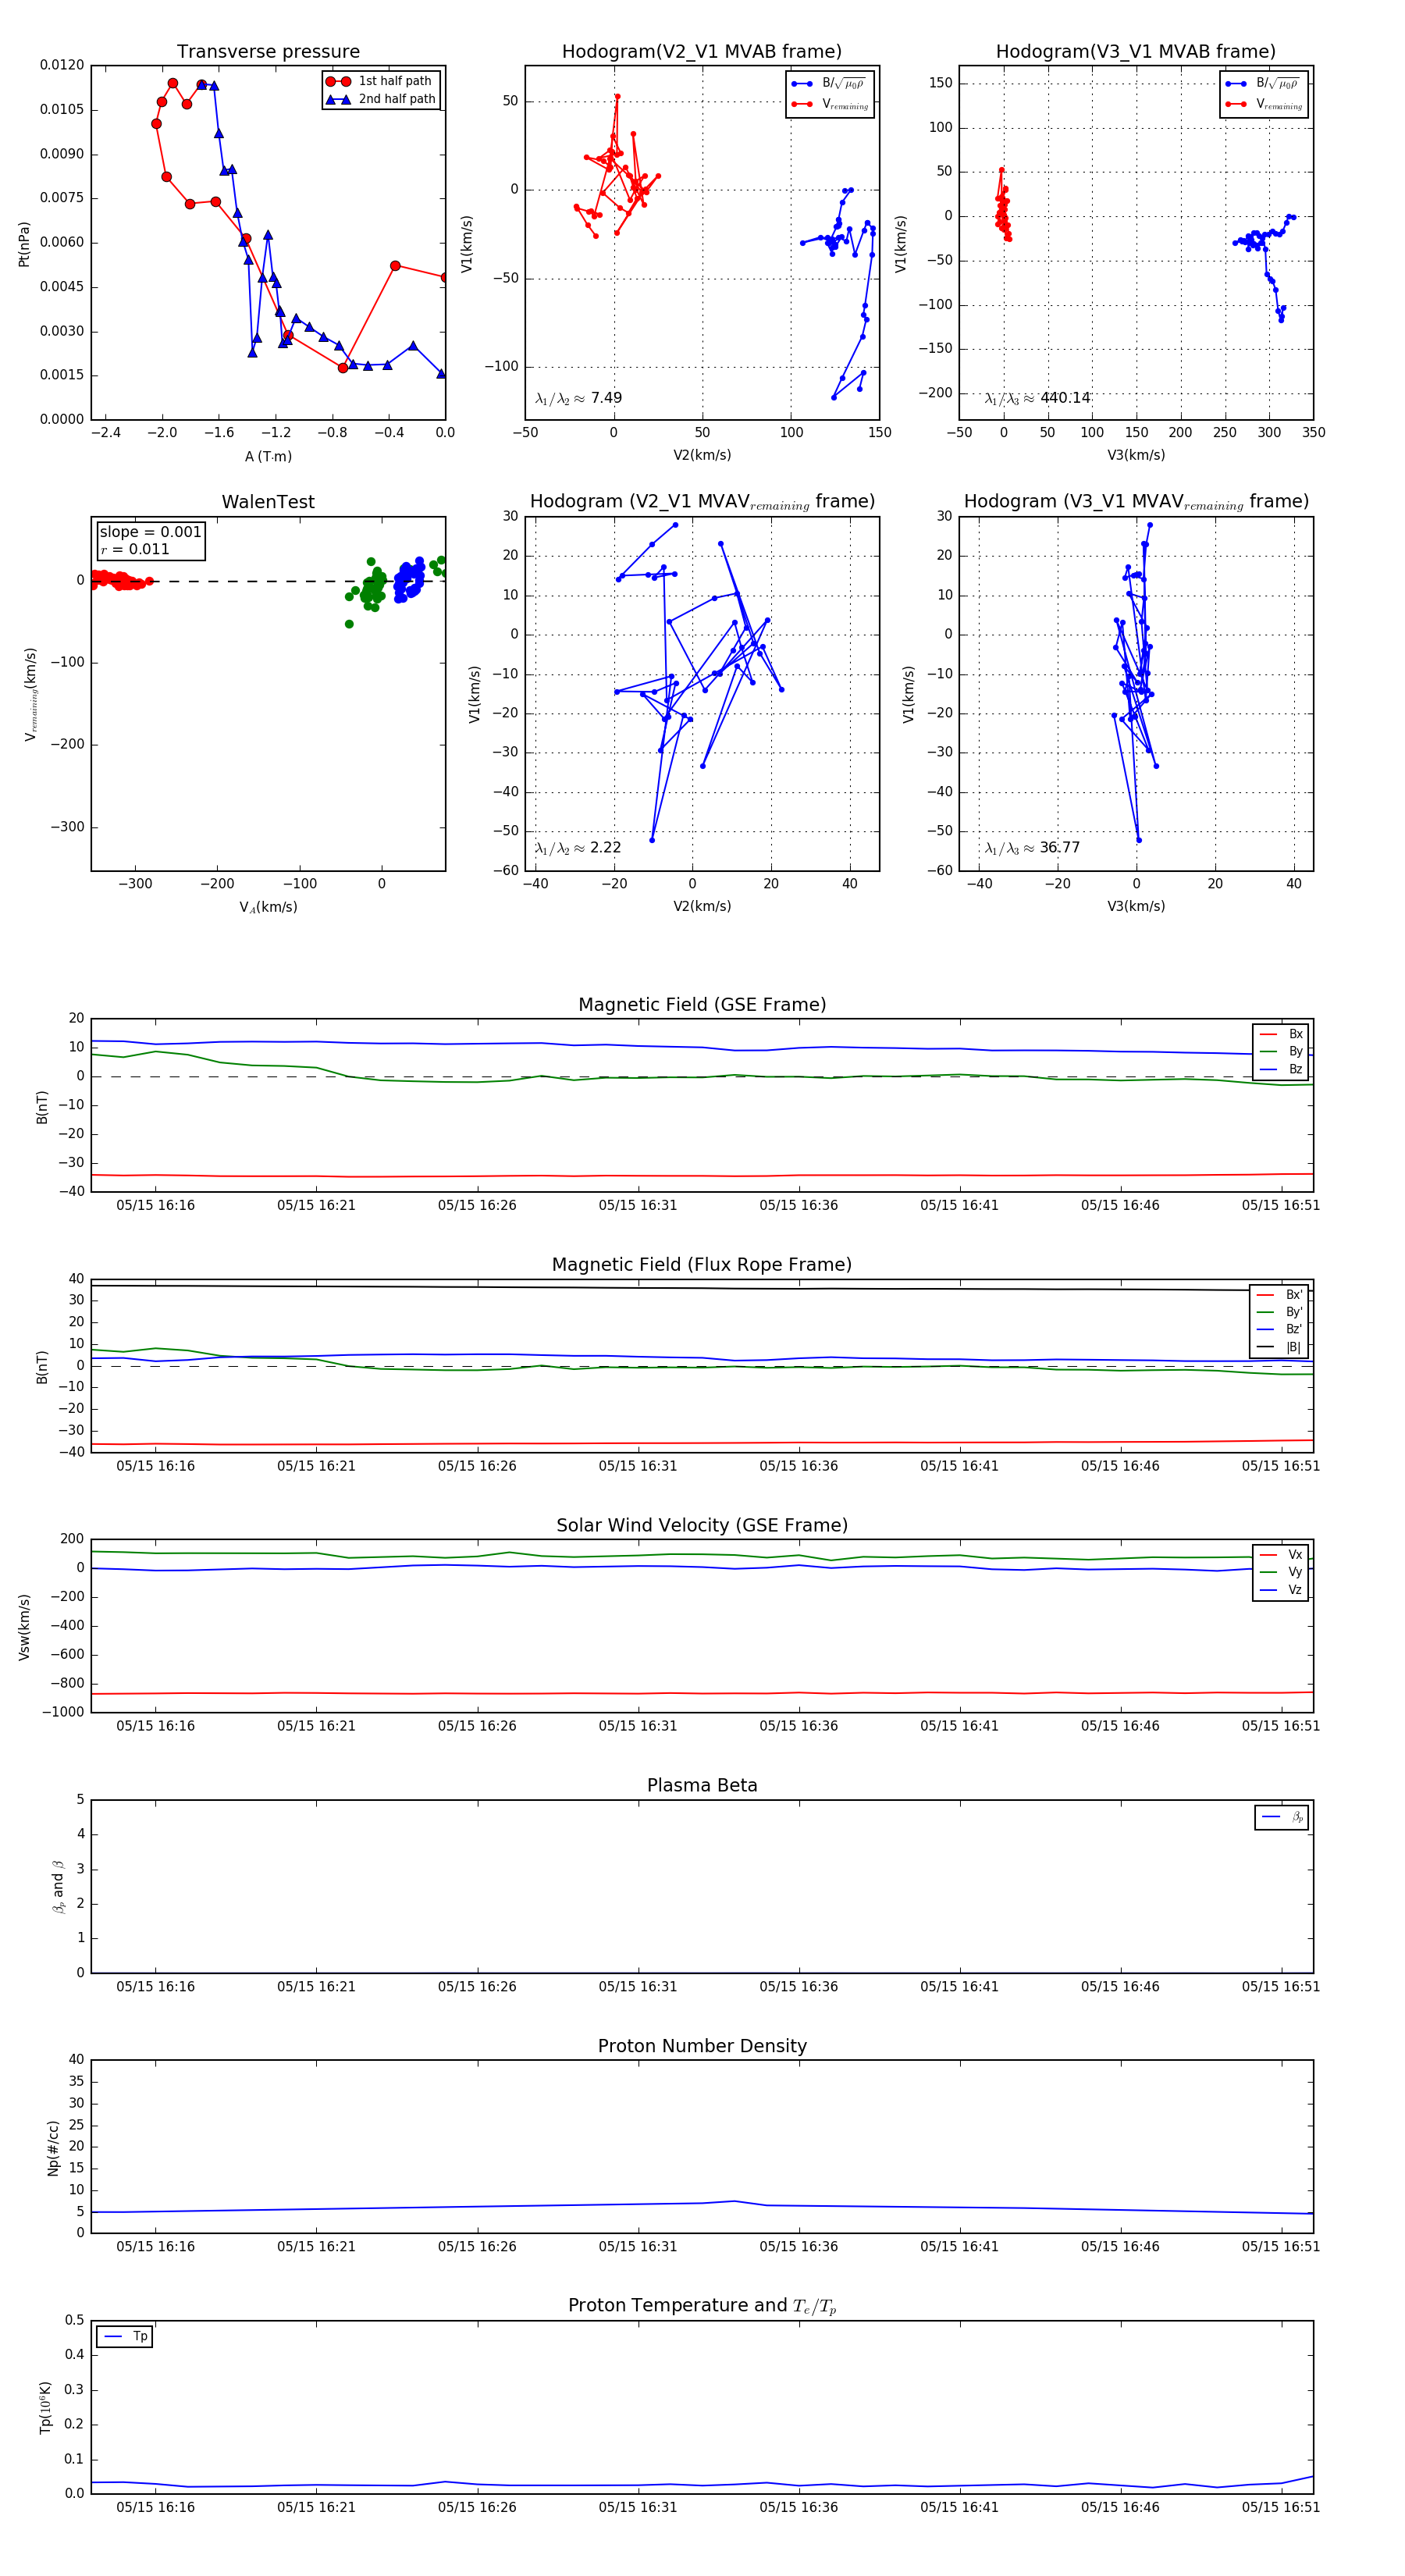Click the 'Tp' legend entry

point(125,2337)
